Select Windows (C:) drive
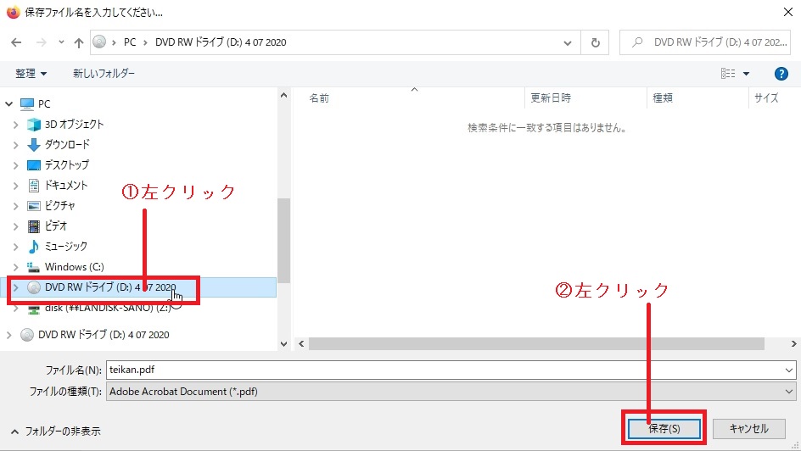801x451 pixels. point(74,266)
